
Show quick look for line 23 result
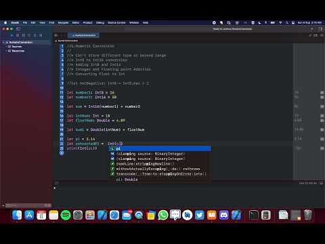pos(322,148)
